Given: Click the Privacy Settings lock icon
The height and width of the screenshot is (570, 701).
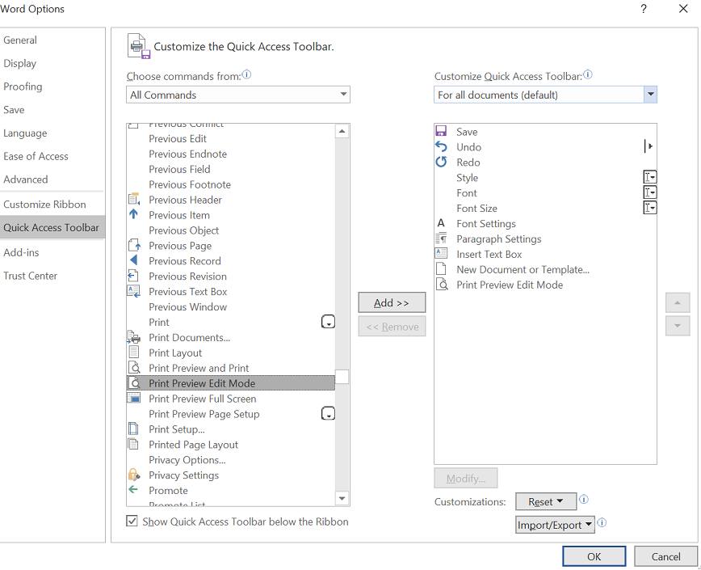Looking at the screenshot, I should tap(134, 475).
